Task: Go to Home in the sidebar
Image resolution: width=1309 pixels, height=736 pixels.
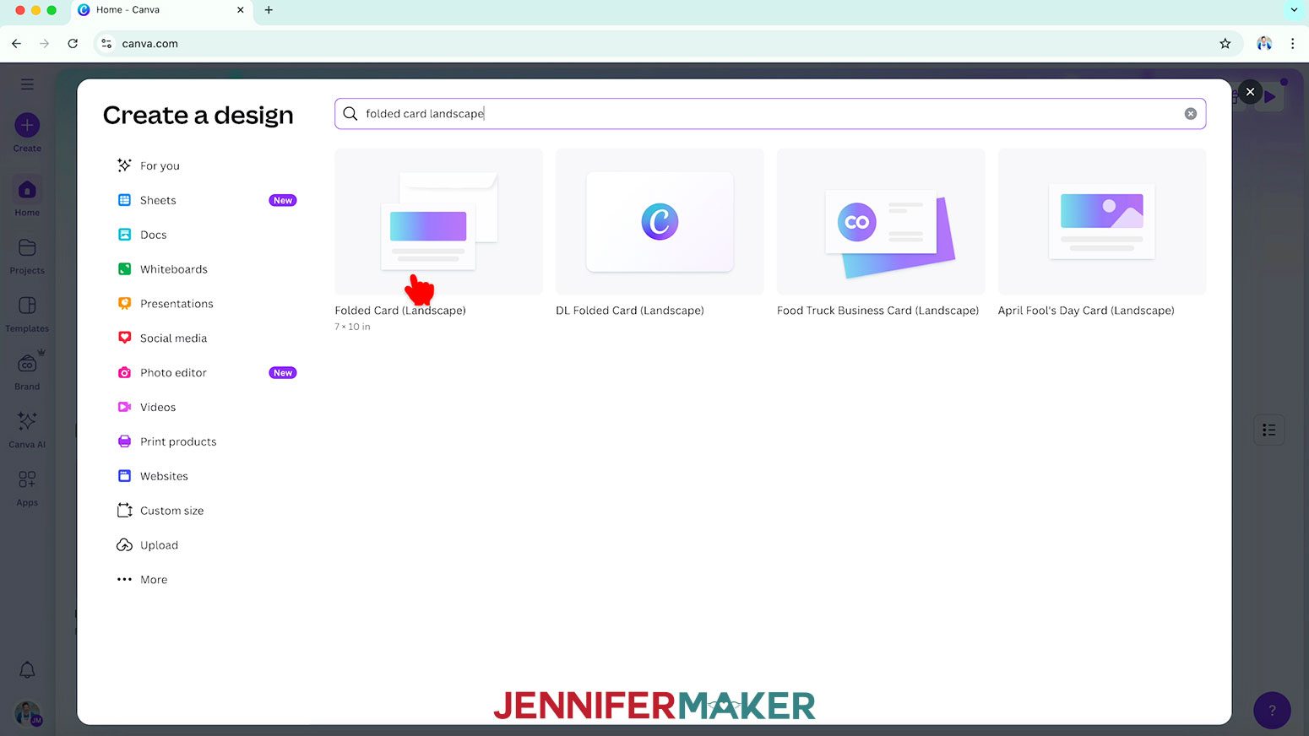Action: (27, 198)
